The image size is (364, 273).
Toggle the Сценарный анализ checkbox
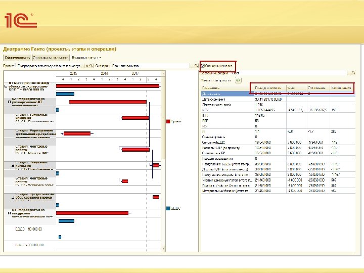pos(203,66)
